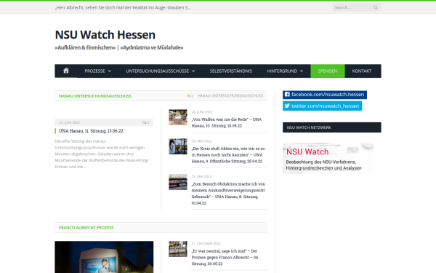The image size is (436, 273).
Task: Open the Selbstverständnis page
Action: (231, 71)
